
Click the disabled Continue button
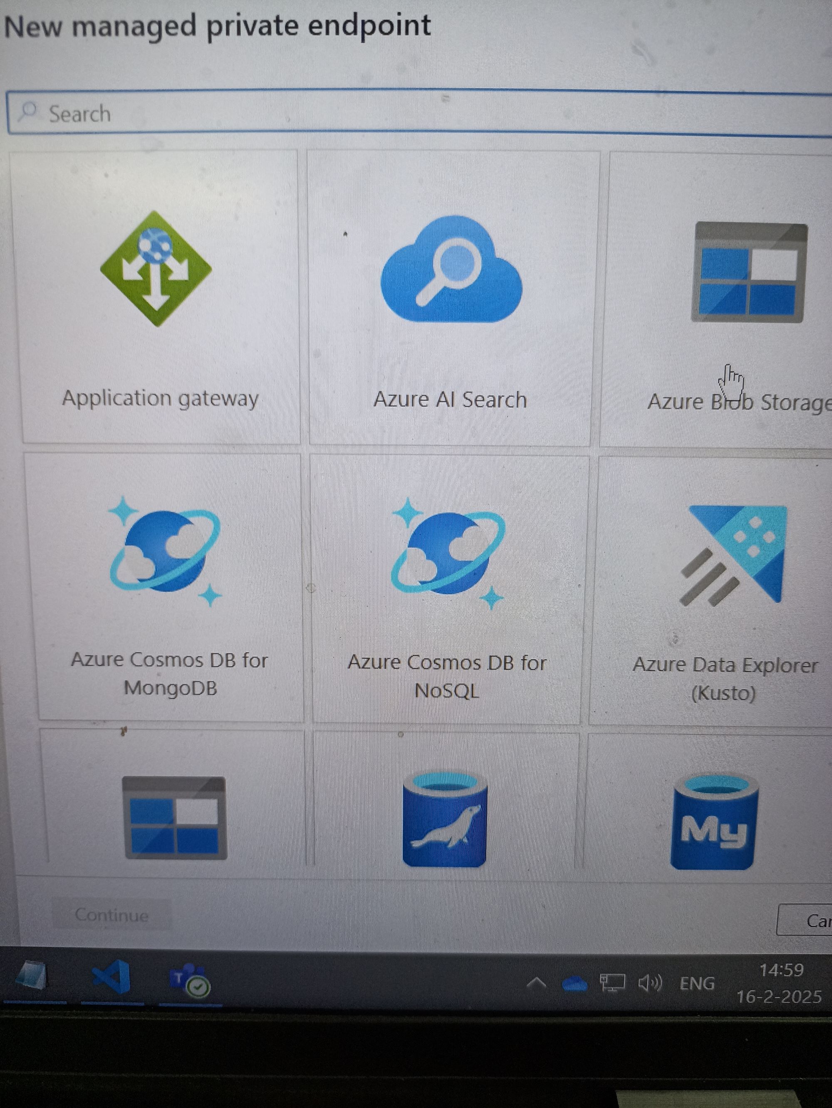112,915
